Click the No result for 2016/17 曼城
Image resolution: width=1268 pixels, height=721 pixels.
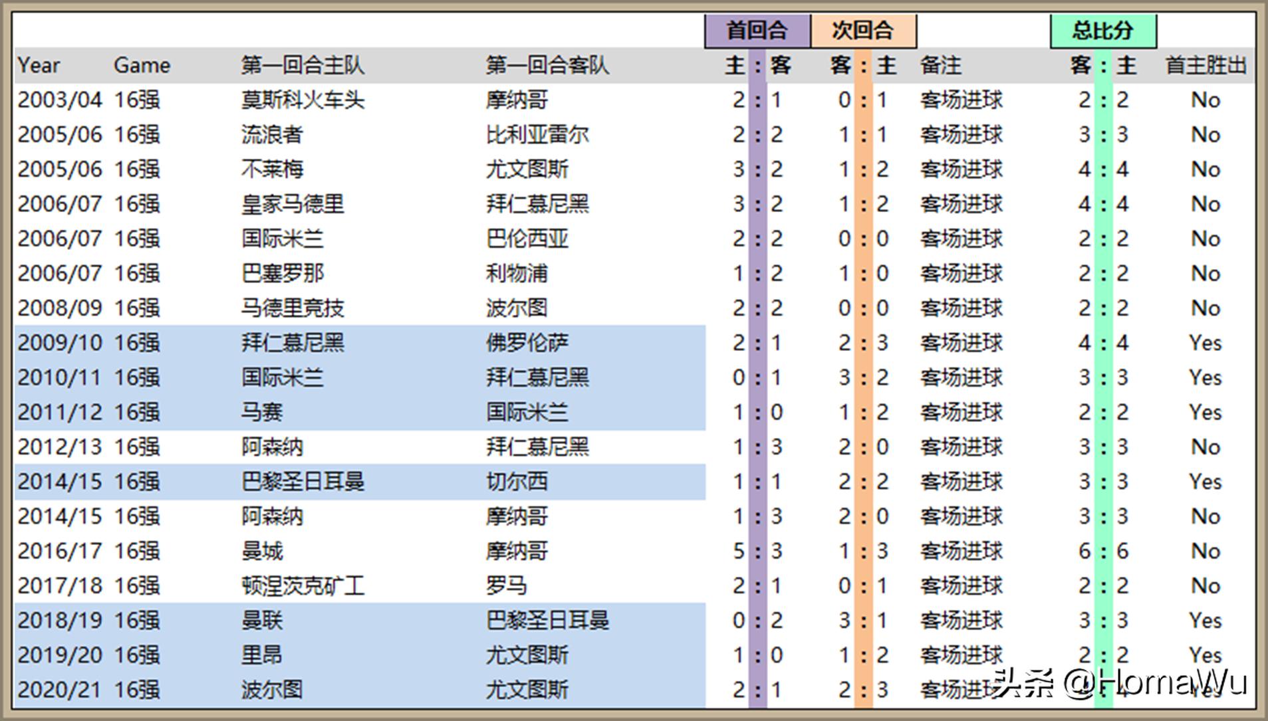[x=1205, y=550]
